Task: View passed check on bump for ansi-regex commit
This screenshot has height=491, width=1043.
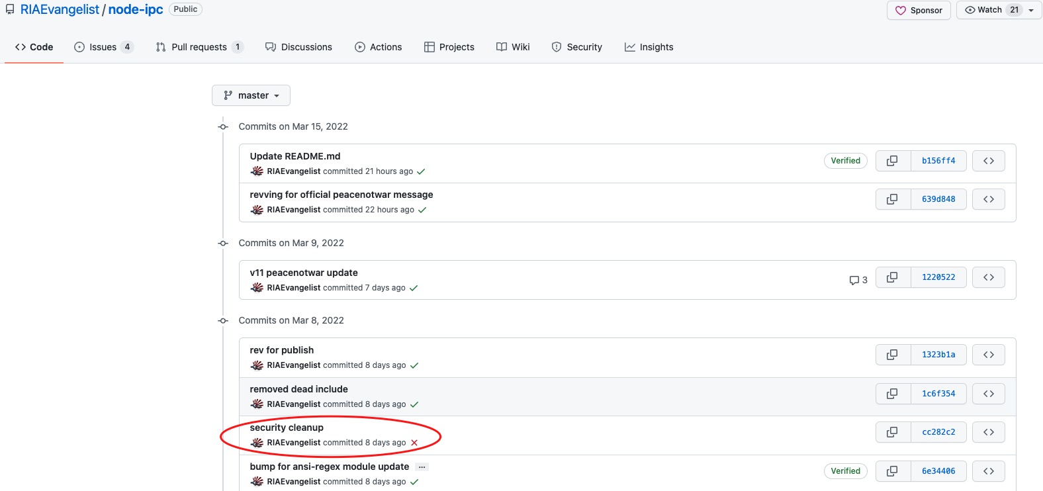Action: (x=414, y=482)
